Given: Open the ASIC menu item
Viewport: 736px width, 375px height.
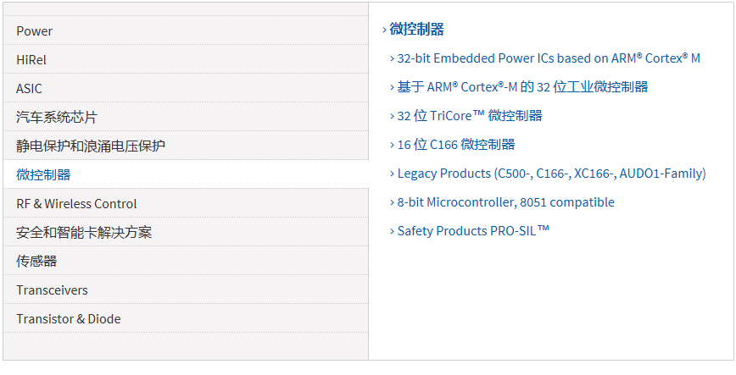Looking at the screenshot, I should point(29,89).
